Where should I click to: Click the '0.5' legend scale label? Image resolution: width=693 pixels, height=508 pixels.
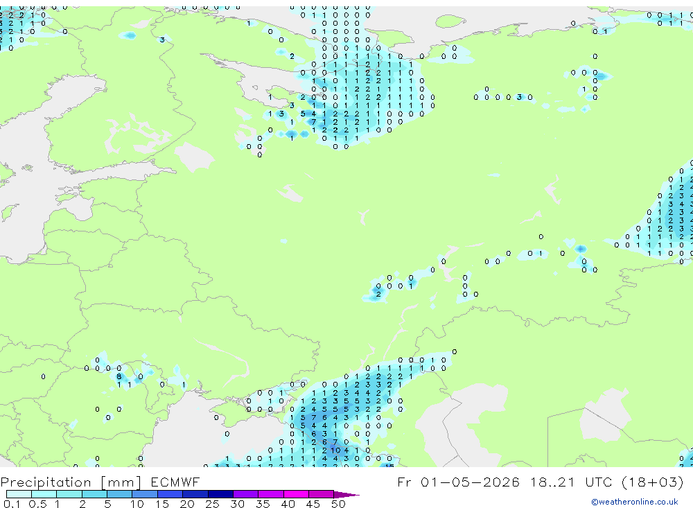(x=37, y=504)
